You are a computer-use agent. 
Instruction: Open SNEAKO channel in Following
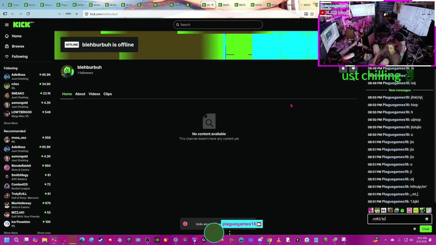(27, 95)
